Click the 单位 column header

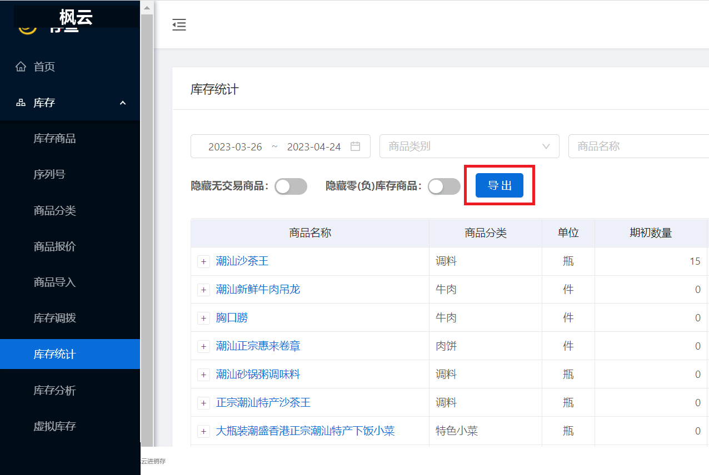pyautogui.click(x=568, y=233)
